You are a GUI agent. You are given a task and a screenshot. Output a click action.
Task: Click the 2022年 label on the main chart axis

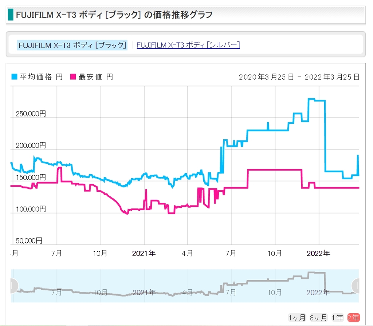318,253
